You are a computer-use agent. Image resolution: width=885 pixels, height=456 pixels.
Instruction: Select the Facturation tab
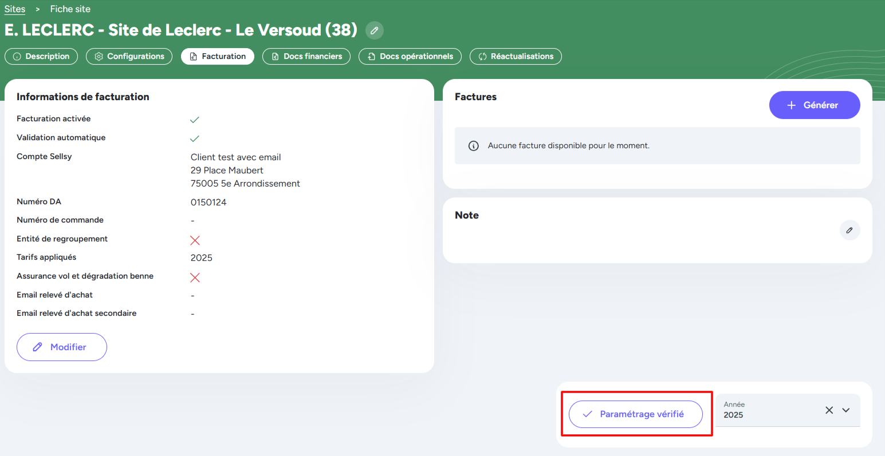(x=218, y=57)
